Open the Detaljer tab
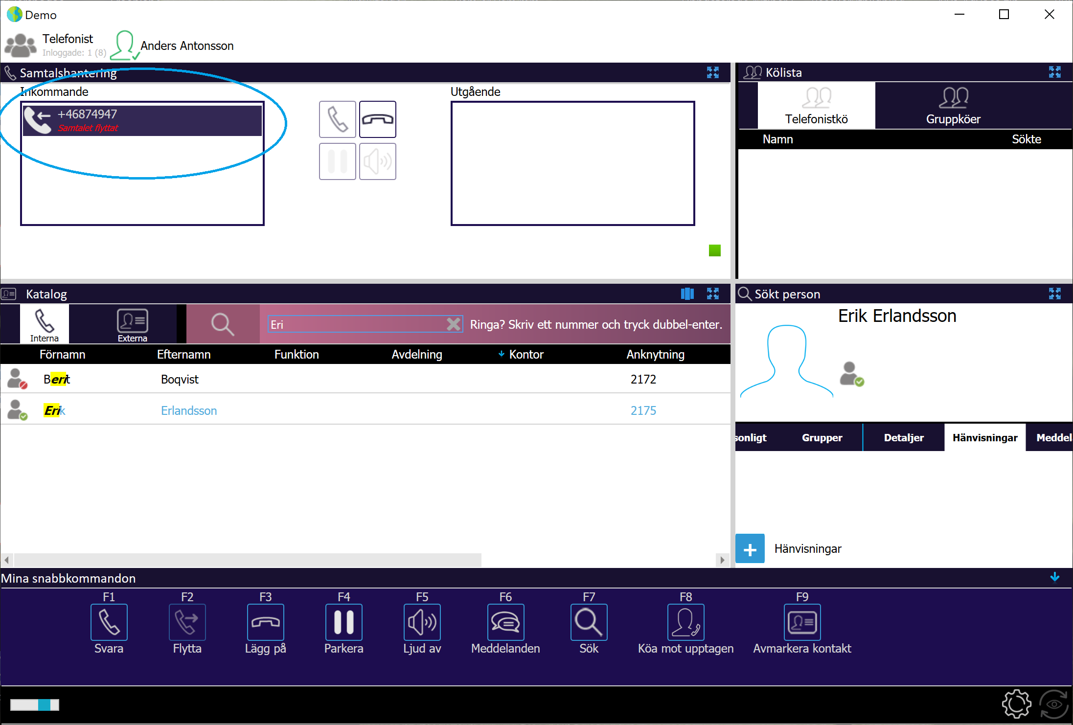The image size is (1073, 725). 904,437
